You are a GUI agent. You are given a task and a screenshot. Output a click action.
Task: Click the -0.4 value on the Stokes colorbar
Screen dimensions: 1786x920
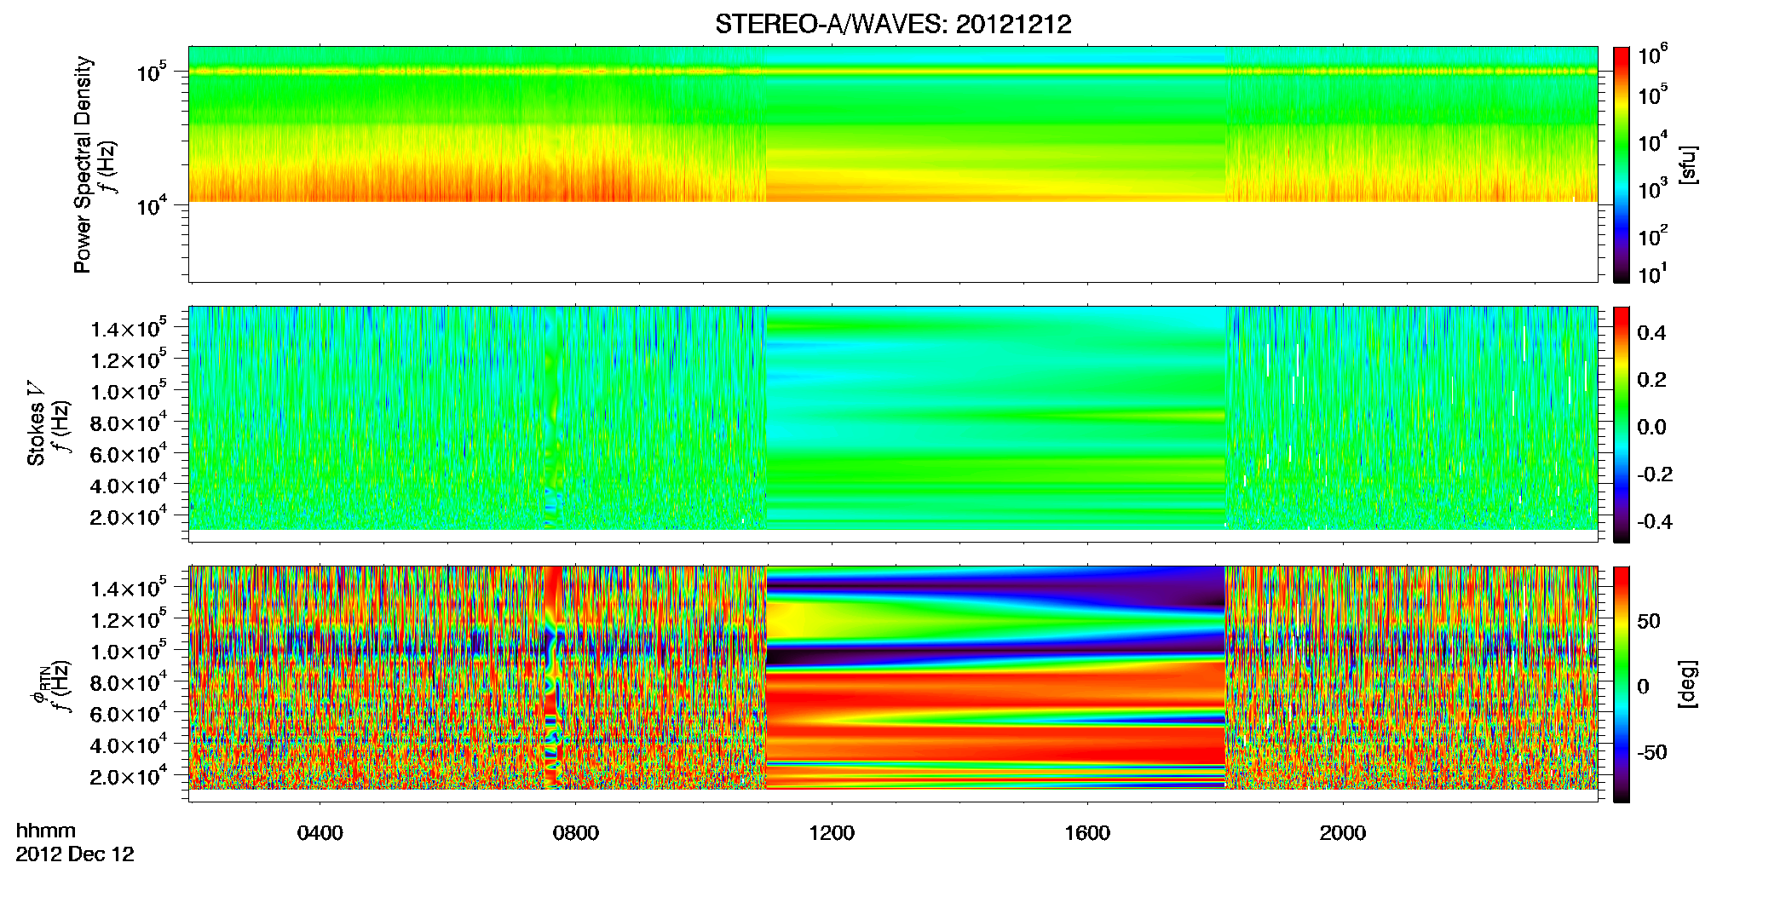coord(1655,521)
